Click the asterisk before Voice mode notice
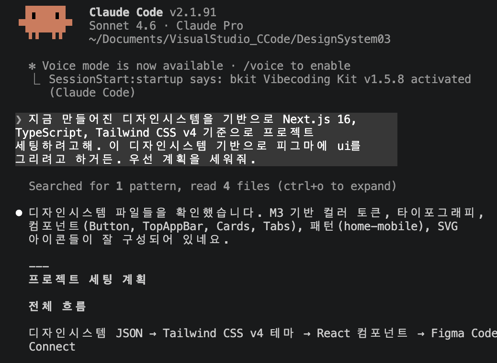 coord(32,66)
